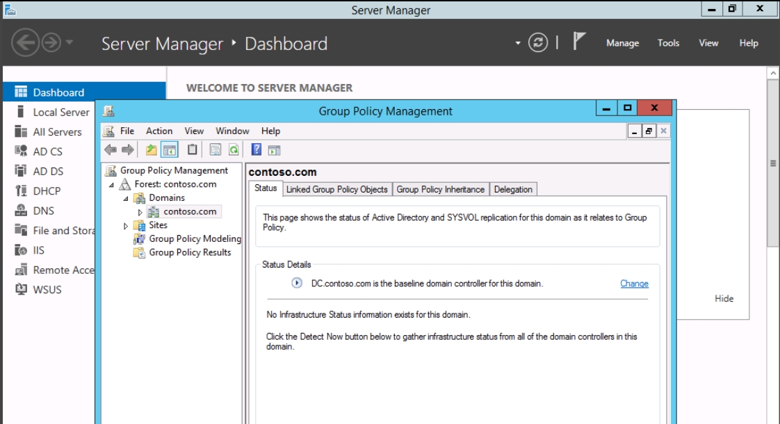Toggle the Show/Hide Console Tree toolbar icon
Screen dimensions: 780x424
[x=170, y=150]
